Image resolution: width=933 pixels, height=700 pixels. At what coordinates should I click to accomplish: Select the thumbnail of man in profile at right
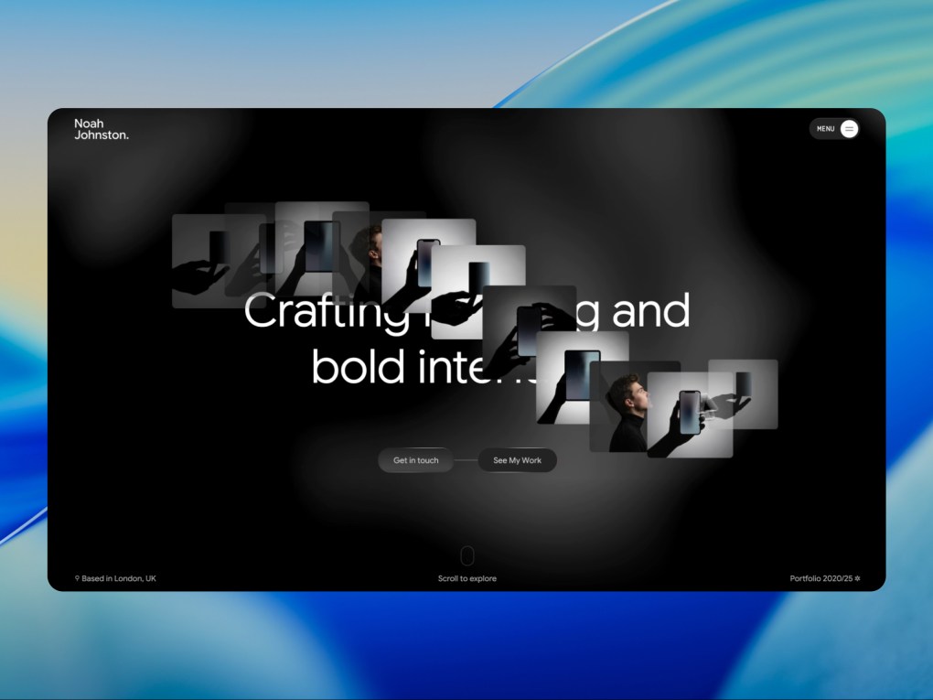(x=622, y=408)
